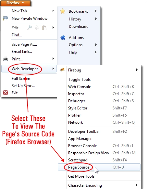Click the scissors Cut icon
The height and width of the screenshot is (189, 148).
click(x=30, y=28)
